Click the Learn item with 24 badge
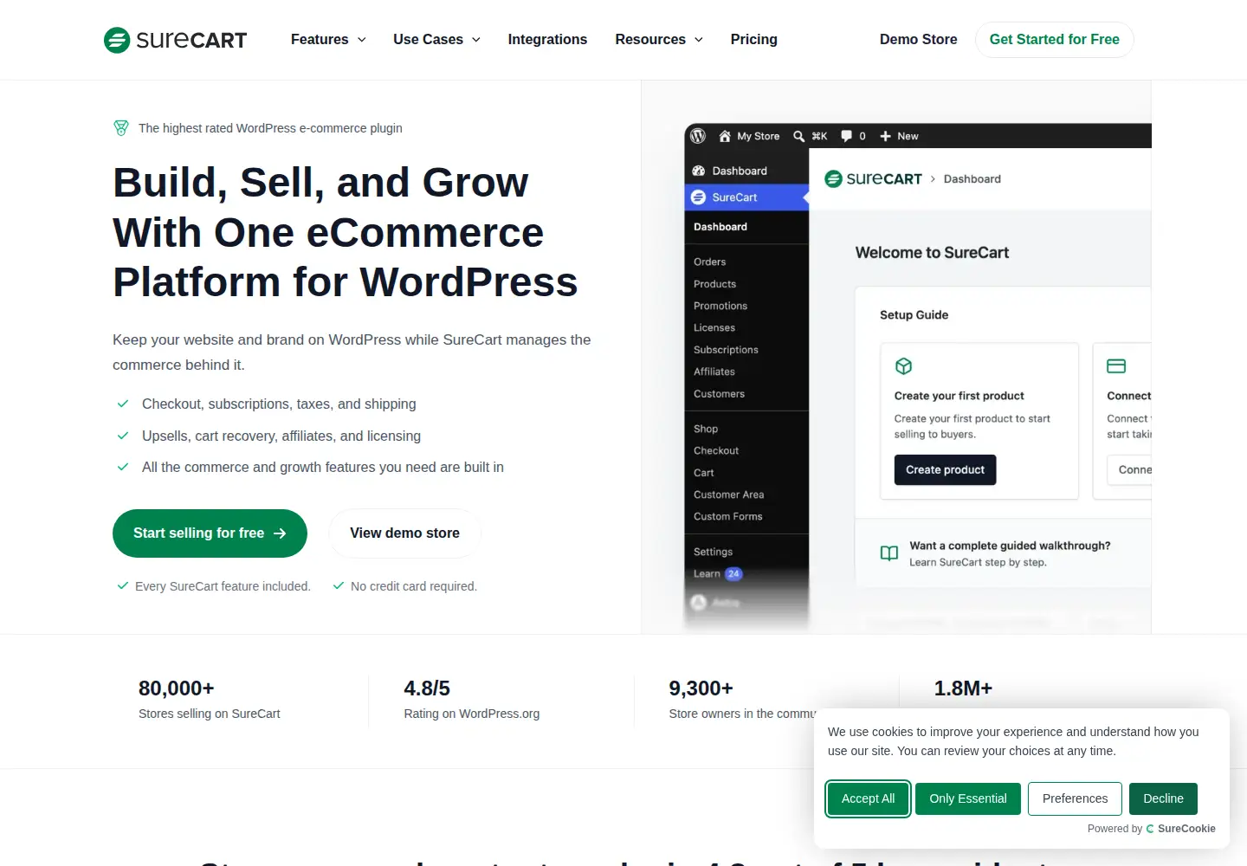The image size is (1247, 866). pyautogui.click(x=718, y=574)
